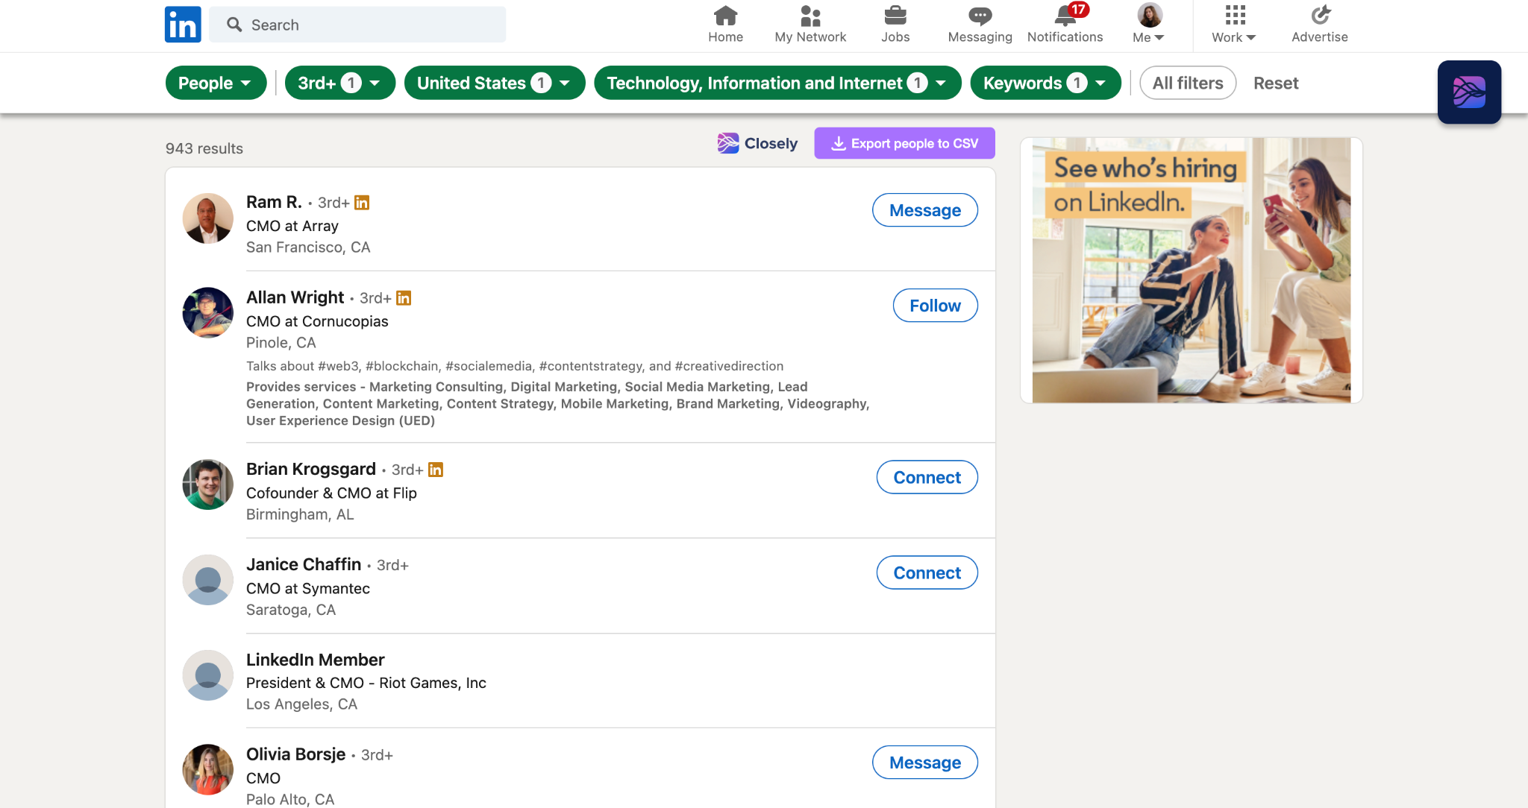Image resolution: width=1528 pixels, height=808 pixels.
Task: Click 'President & CMO - Riot Games, Inc'
Action: click(366, 683)
